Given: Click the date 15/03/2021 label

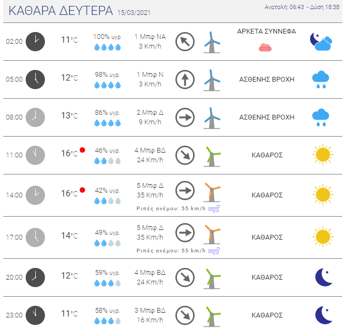Looking at the screenshot, I should point(134,13).
